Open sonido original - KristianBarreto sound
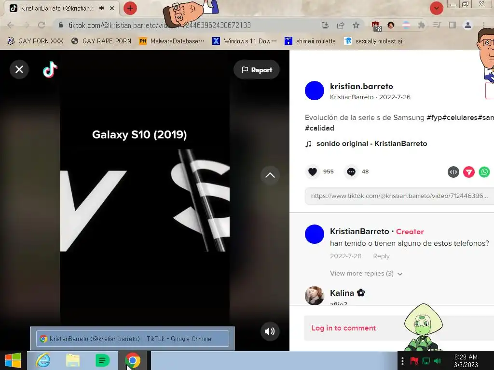 372,144
